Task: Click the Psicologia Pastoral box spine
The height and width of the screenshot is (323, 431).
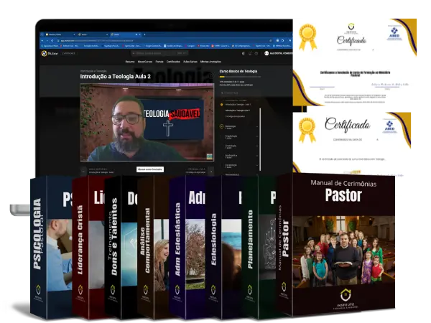Action: (39, 248)
